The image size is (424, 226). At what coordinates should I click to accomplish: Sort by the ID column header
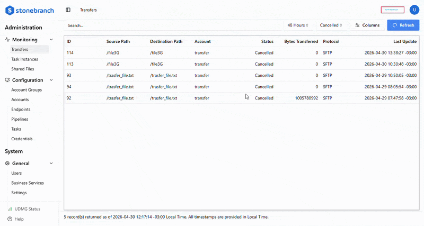tap(69, 41)
